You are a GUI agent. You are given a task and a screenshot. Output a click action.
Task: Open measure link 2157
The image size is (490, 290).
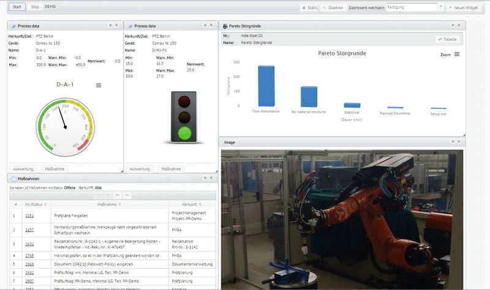(29, 230)
